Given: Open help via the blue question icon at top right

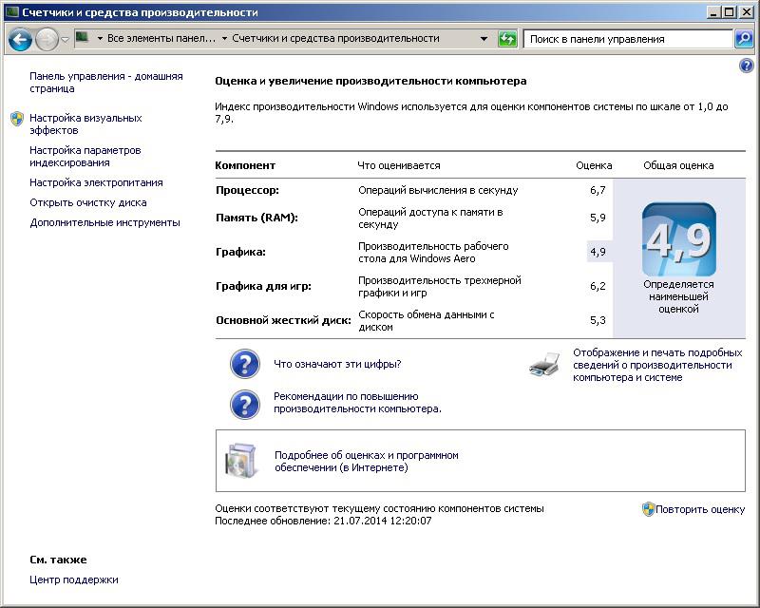Looking at the screenshot, I should [746, 66].
